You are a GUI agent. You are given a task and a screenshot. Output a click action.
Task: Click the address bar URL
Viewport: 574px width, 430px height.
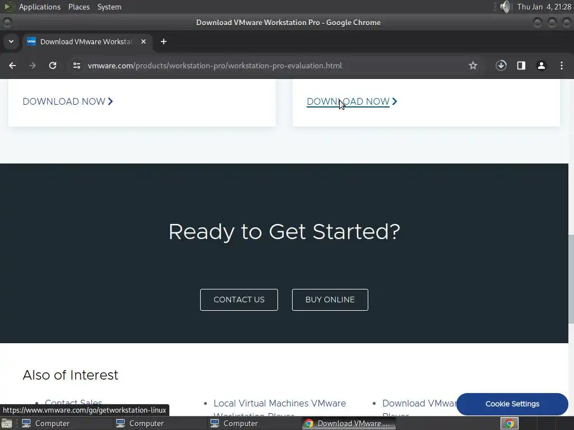(215, 66)
